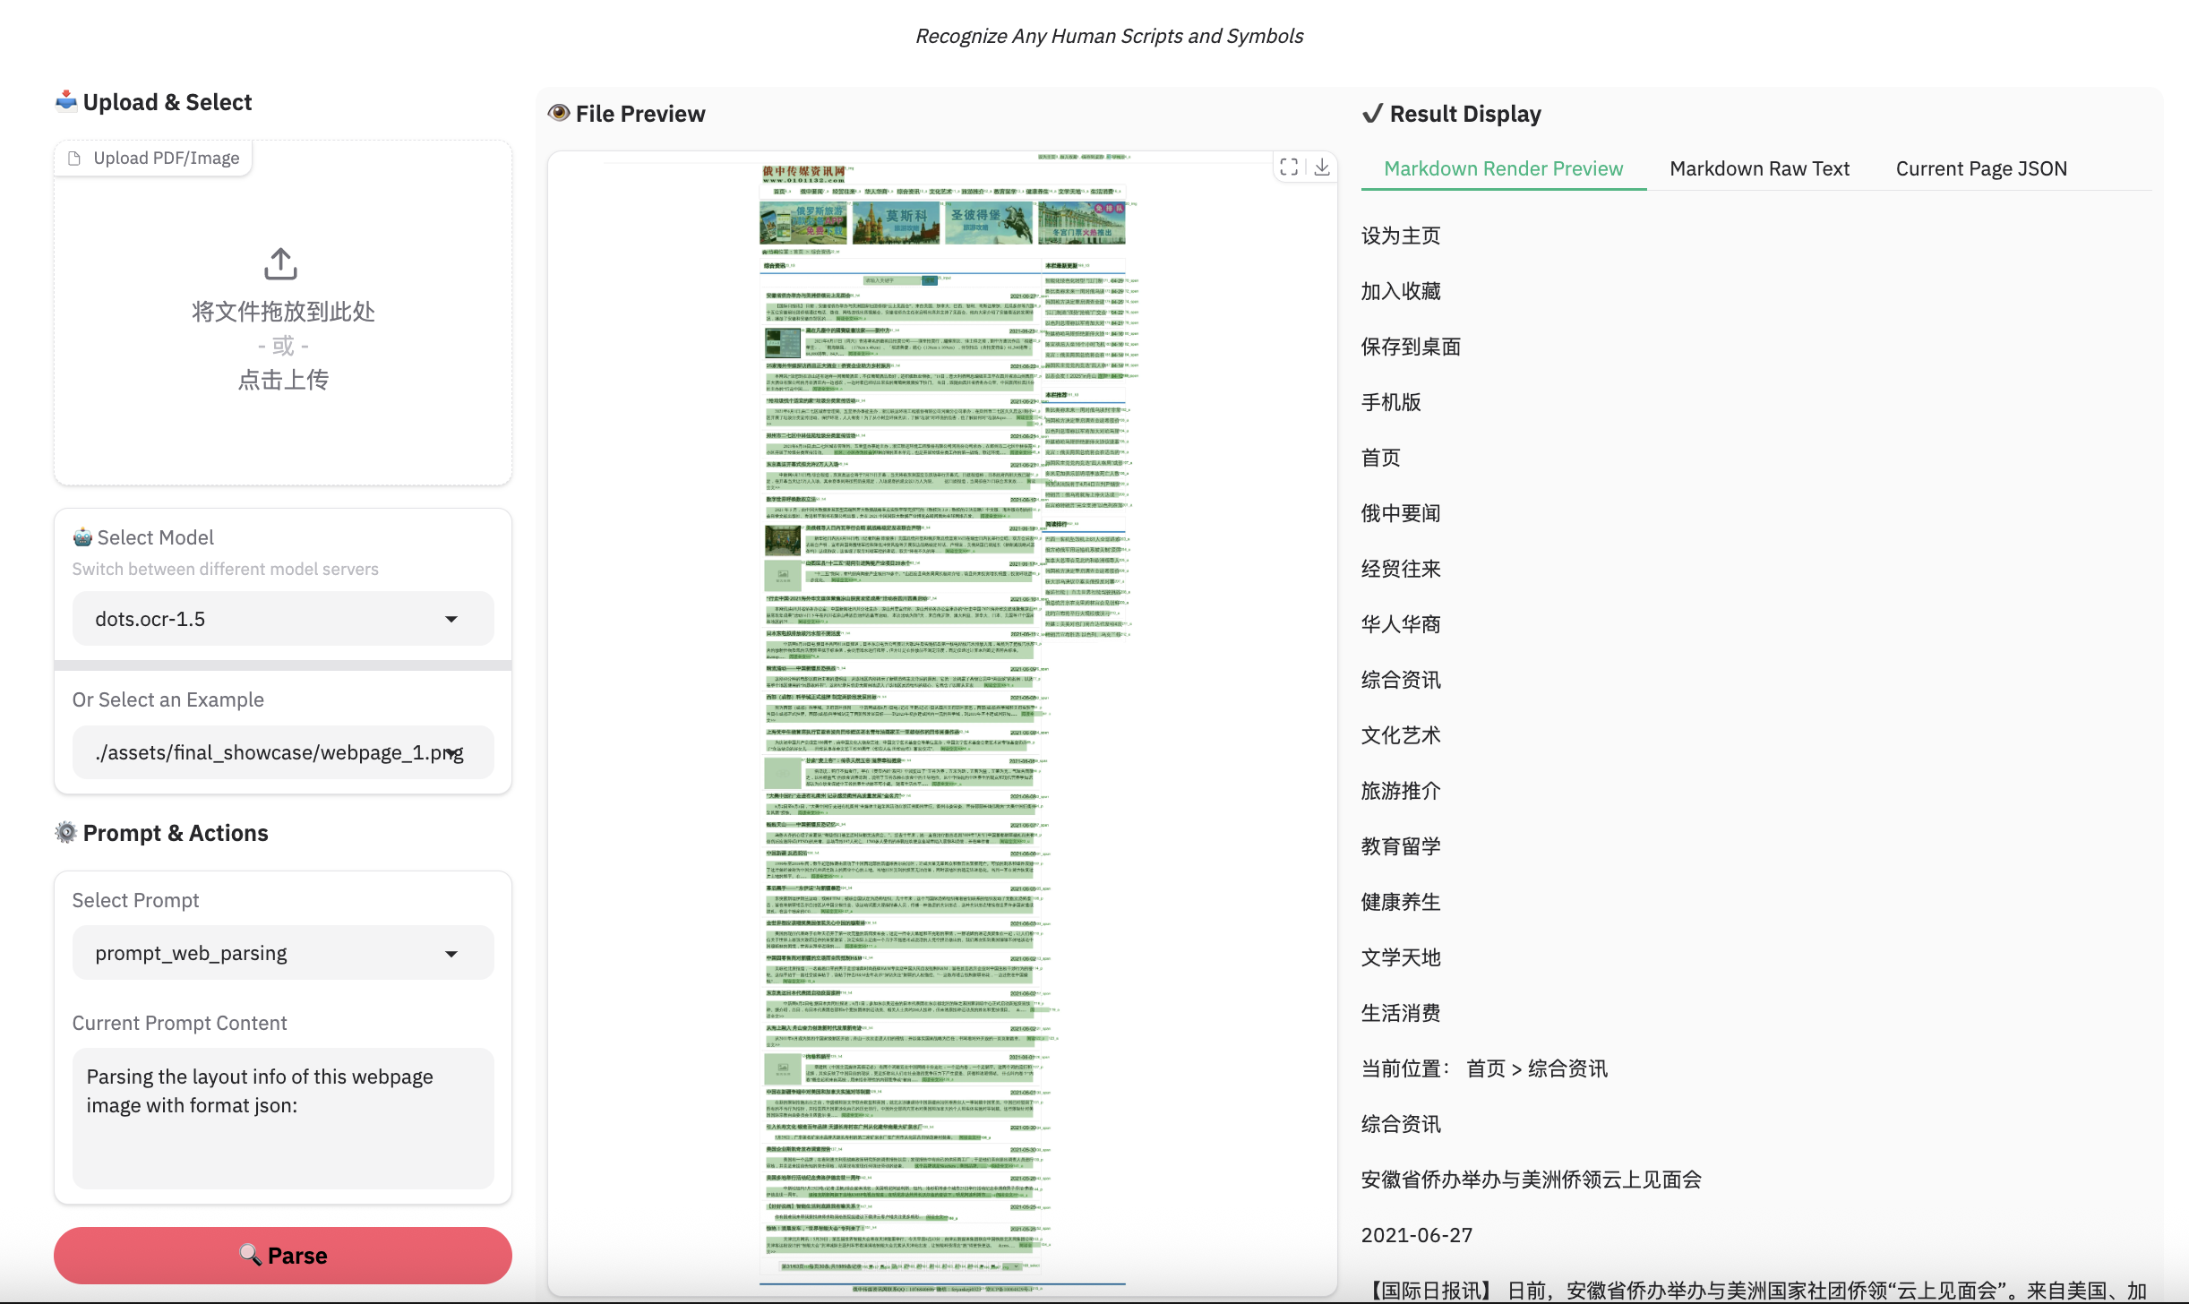The image size is (2189, 1304).
Task: Open the Current Page JSON tab
Action: point(1980,167)
